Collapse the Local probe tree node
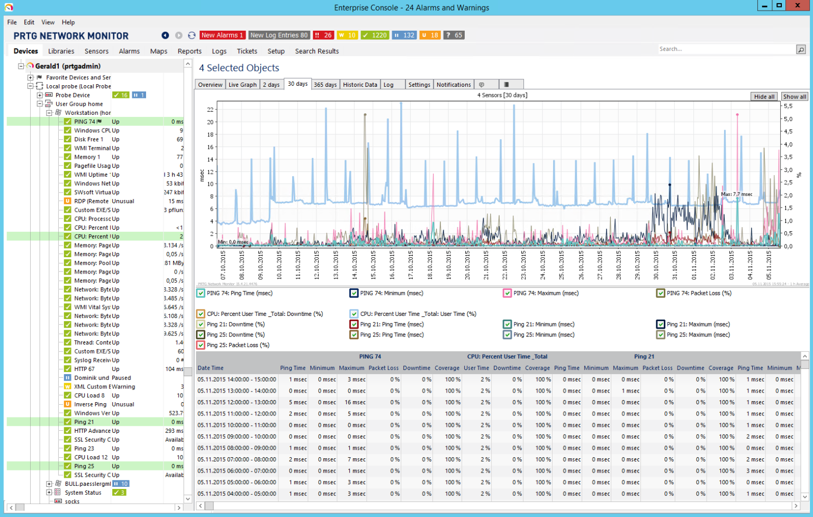The image size is (813, 517). (x=30, y=86)
